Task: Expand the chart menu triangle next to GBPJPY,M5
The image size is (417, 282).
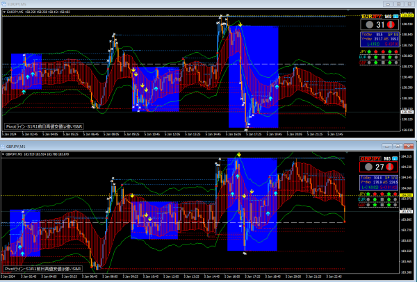Action: click(3, 154)
